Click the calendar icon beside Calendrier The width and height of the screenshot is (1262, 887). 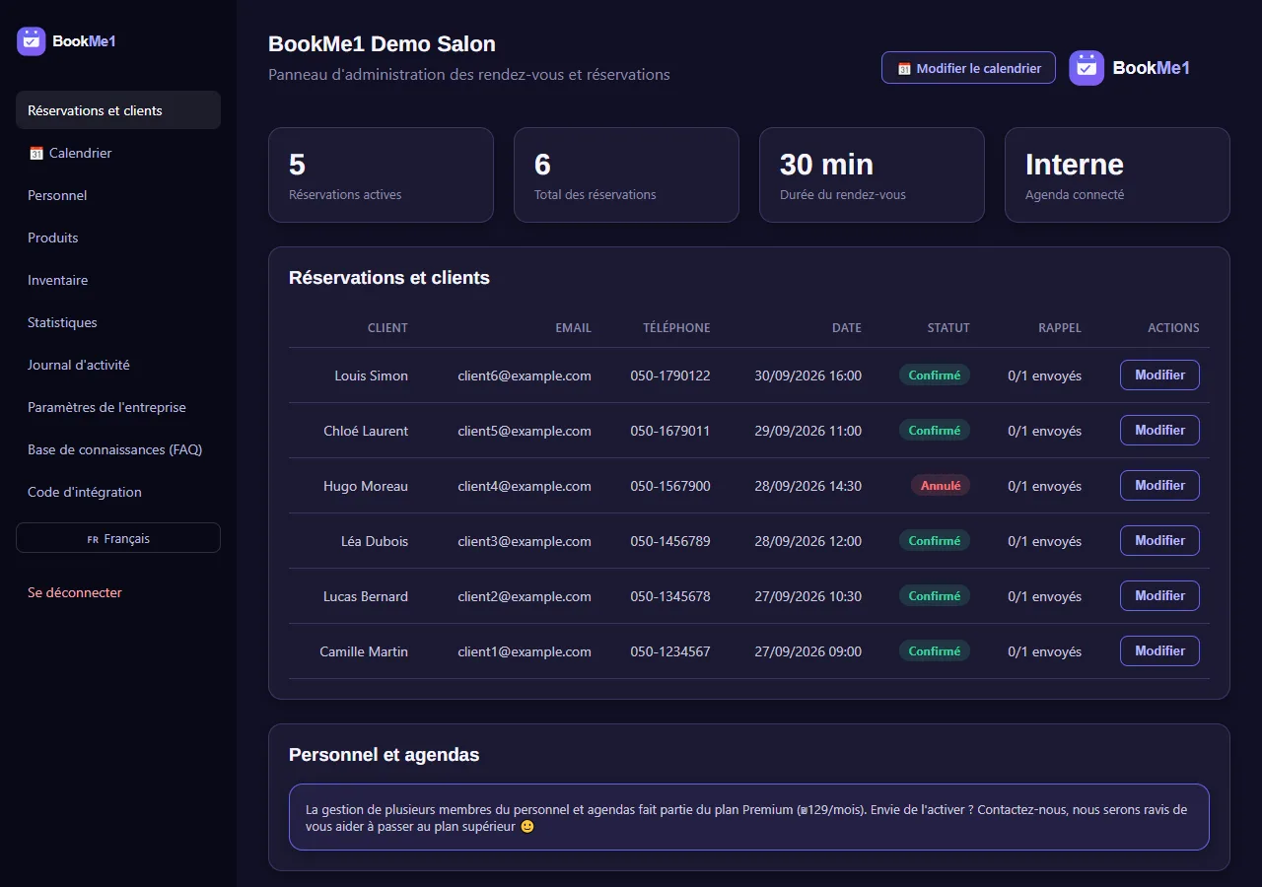click(36, 153)
